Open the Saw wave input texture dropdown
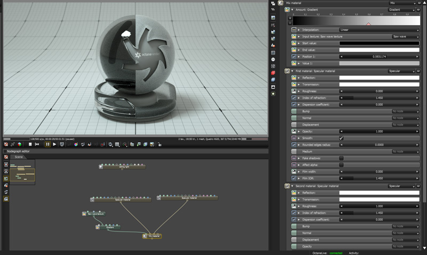427x255 pixels. click(x=406, y=36)
